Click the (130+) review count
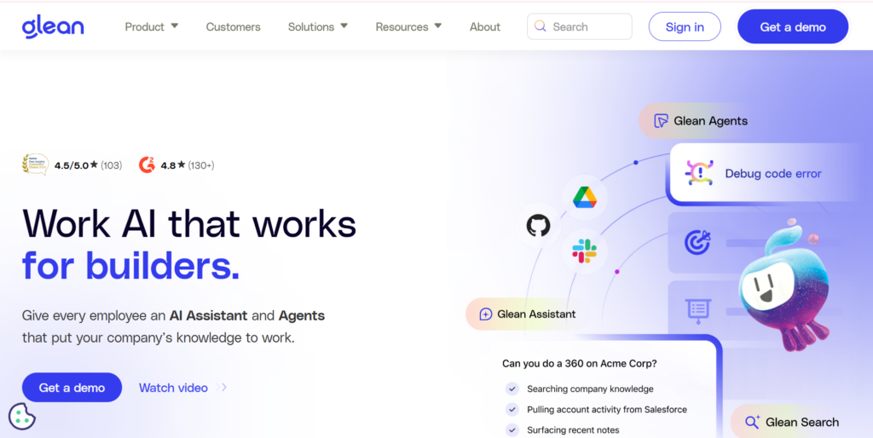 201,165
